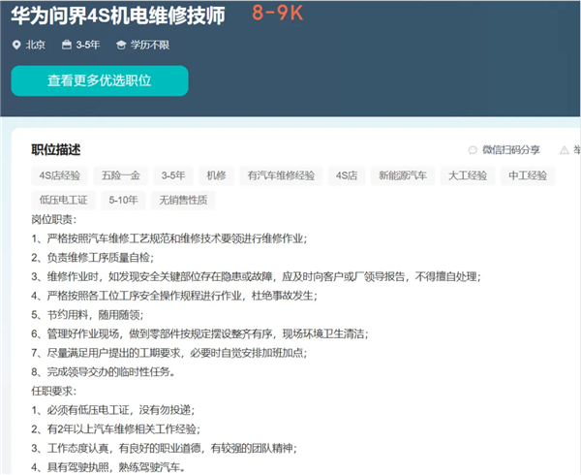
Task: Click the line 5、节约用料，随用随领
Action: 87,315
